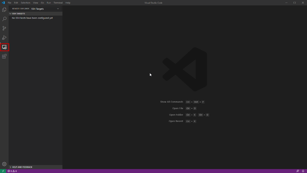This screenshot has width=307, height=173.
Task: Open the Run and Debug view
Action: pyautogui.click(x=4, y=38)
